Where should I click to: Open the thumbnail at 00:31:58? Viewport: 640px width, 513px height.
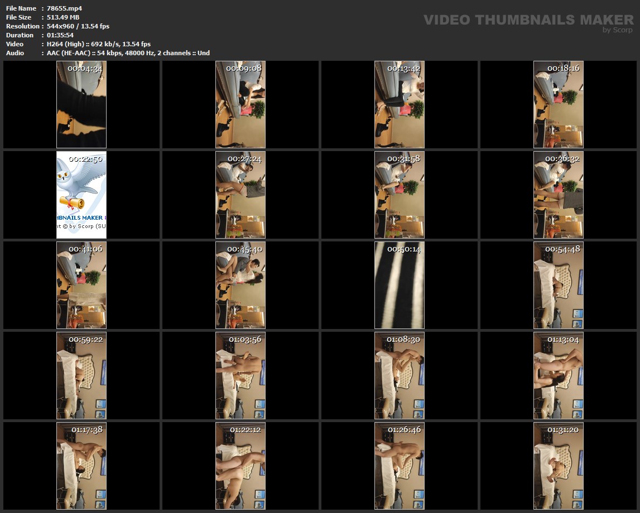(x=400, y=195)
